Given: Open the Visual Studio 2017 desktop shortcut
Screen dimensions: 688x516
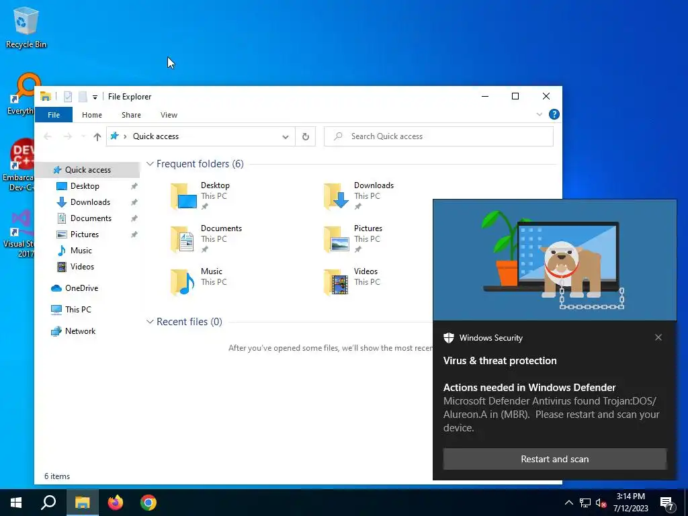Looking at the screenshot, I should click(x=18, y=233).
